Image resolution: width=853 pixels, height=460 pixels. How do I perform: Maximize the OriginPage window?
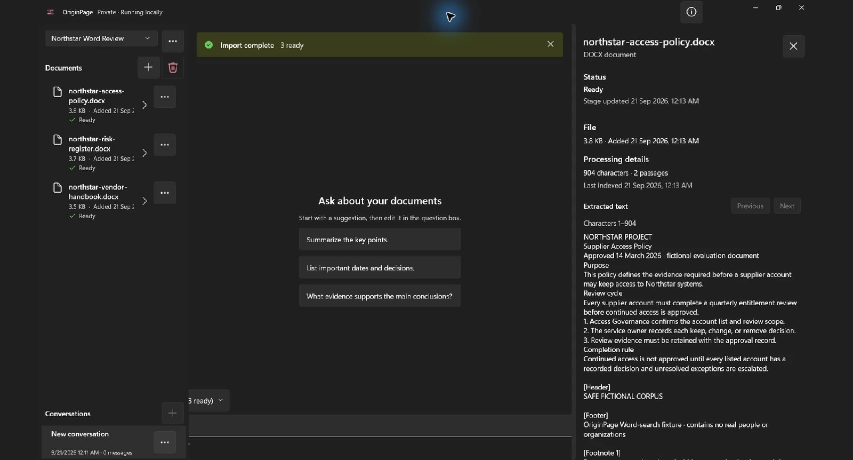[778, 7]
